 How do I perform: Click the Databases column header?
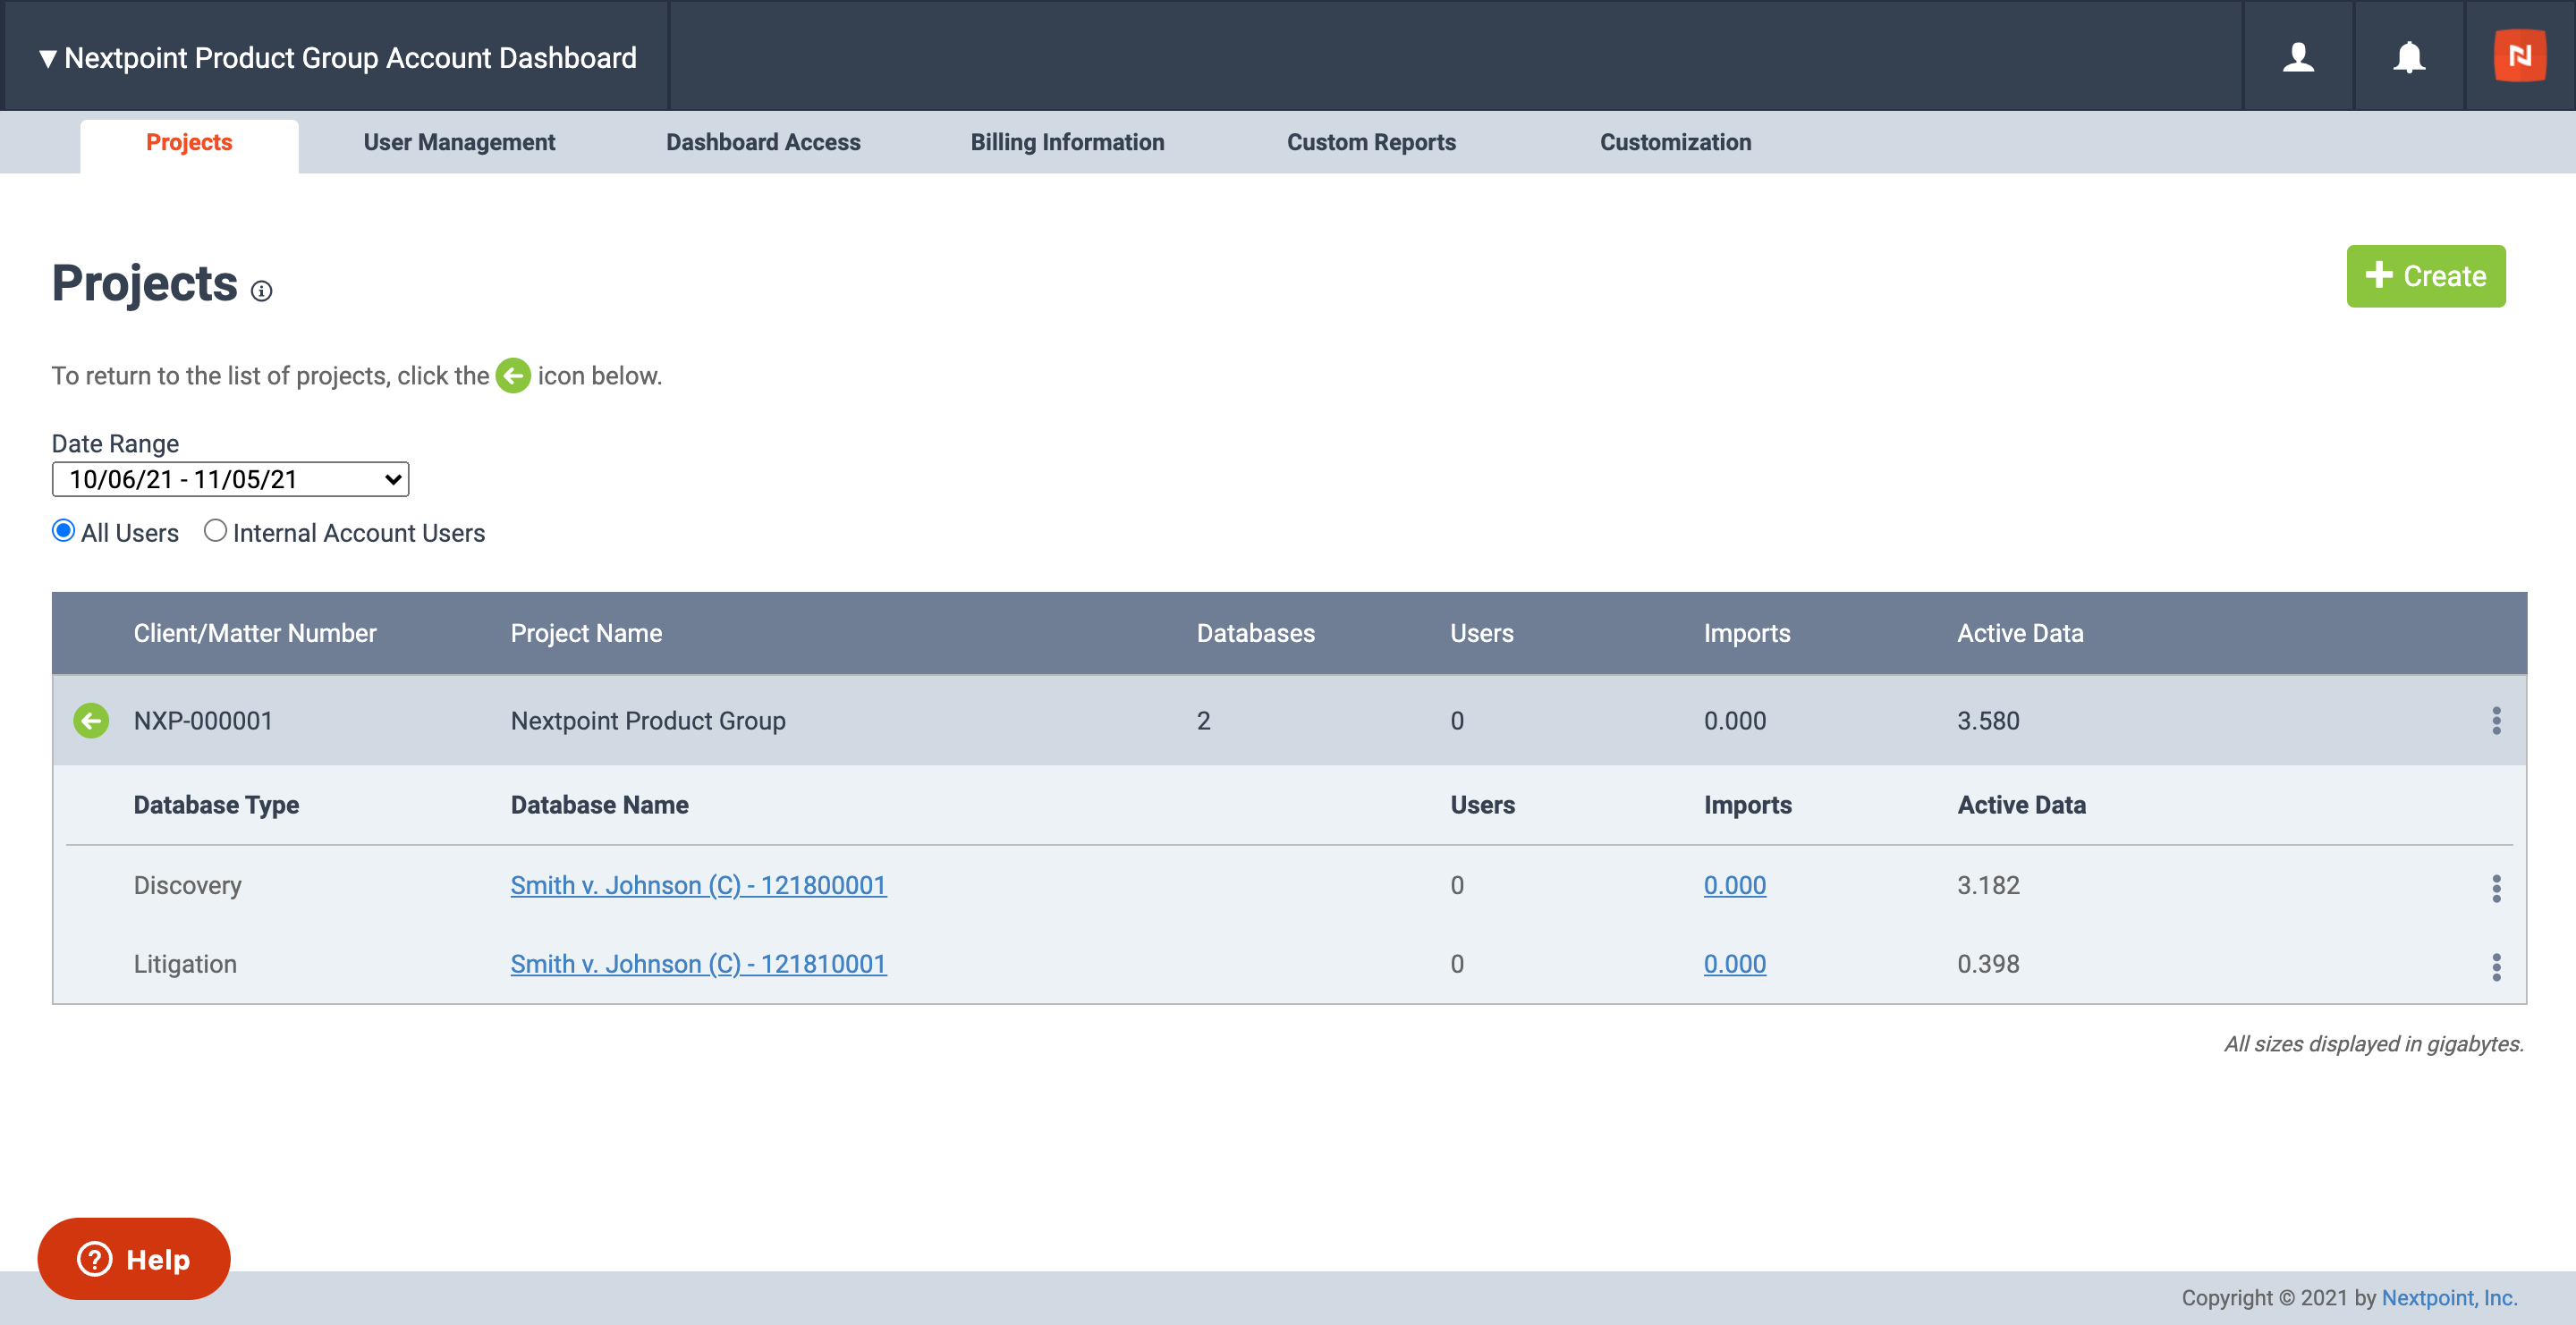coord(1255,634)
